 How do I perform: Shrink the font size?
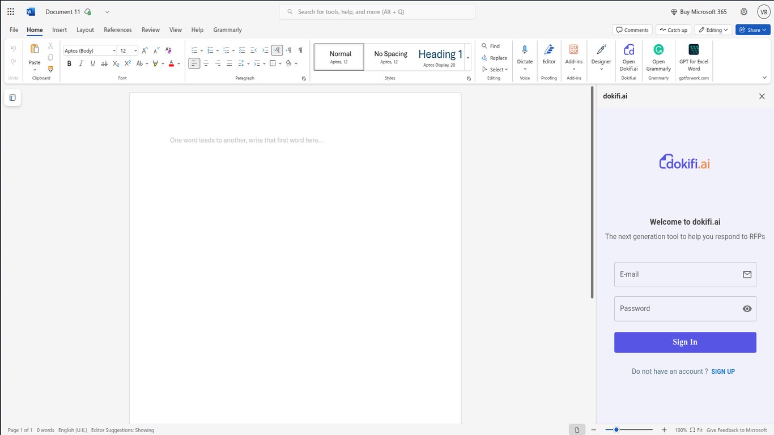pyautogui.click(x=156, y=50)
